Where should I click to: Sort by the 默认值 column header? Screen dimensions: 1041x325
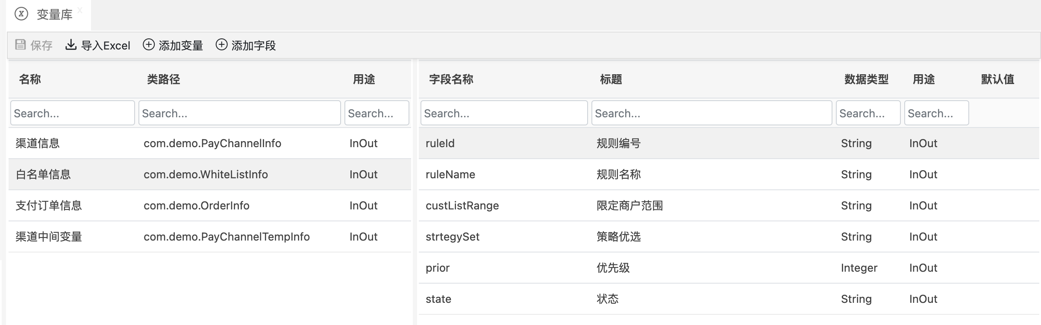click(997, 79)
